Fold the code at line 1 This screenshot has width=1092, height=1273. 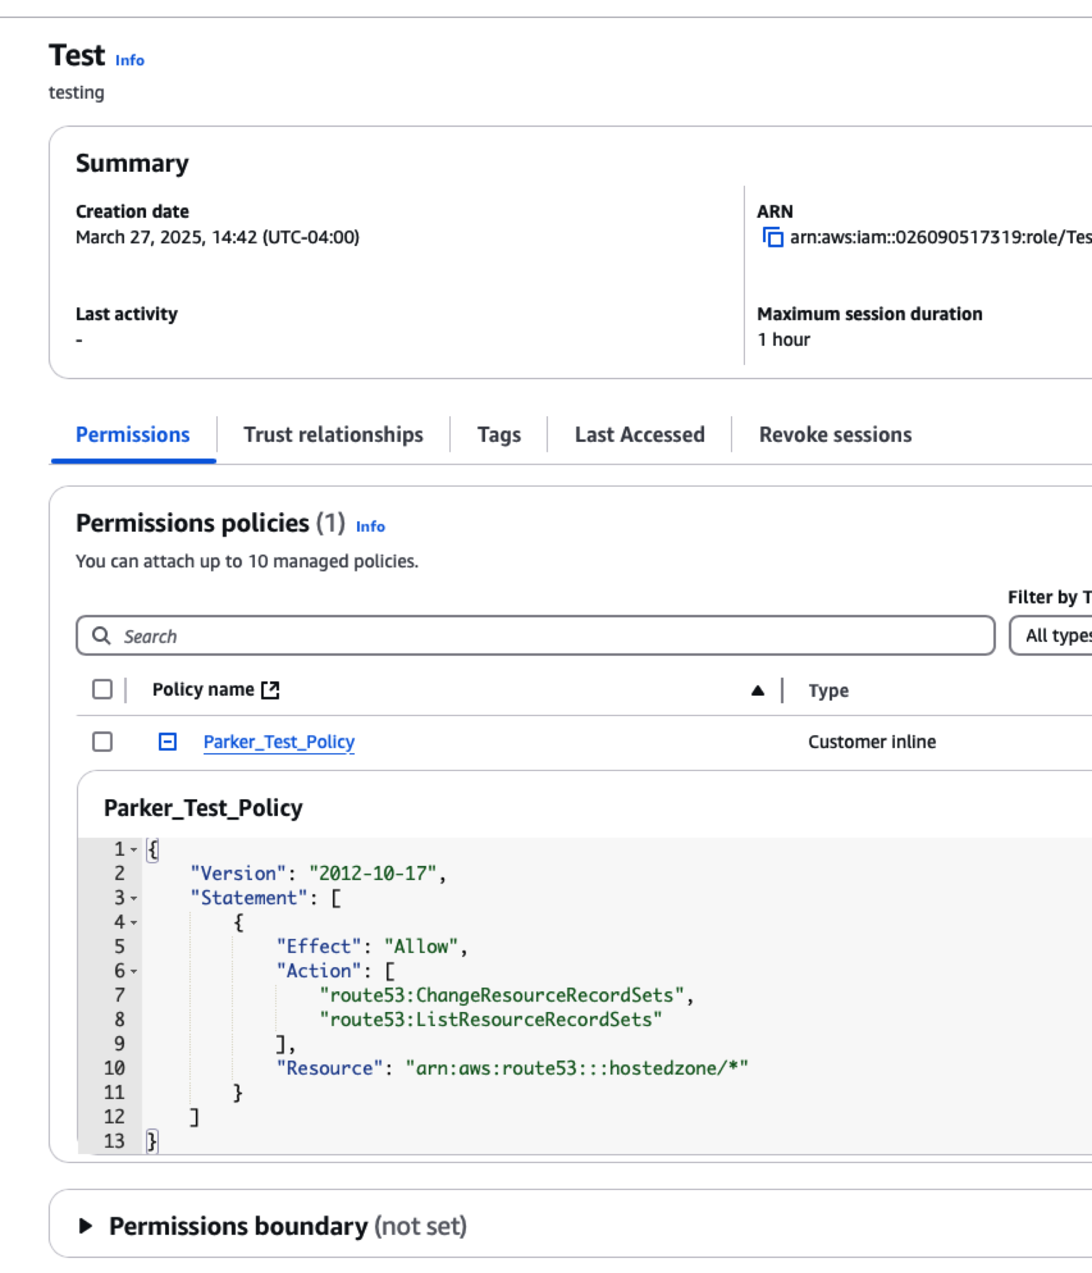(133, 850)
